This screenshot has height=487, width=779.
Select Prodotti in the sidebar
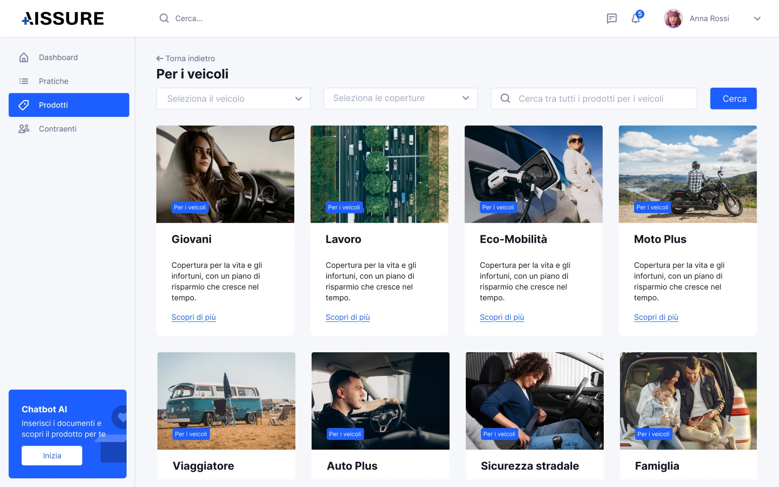point(69,105)
